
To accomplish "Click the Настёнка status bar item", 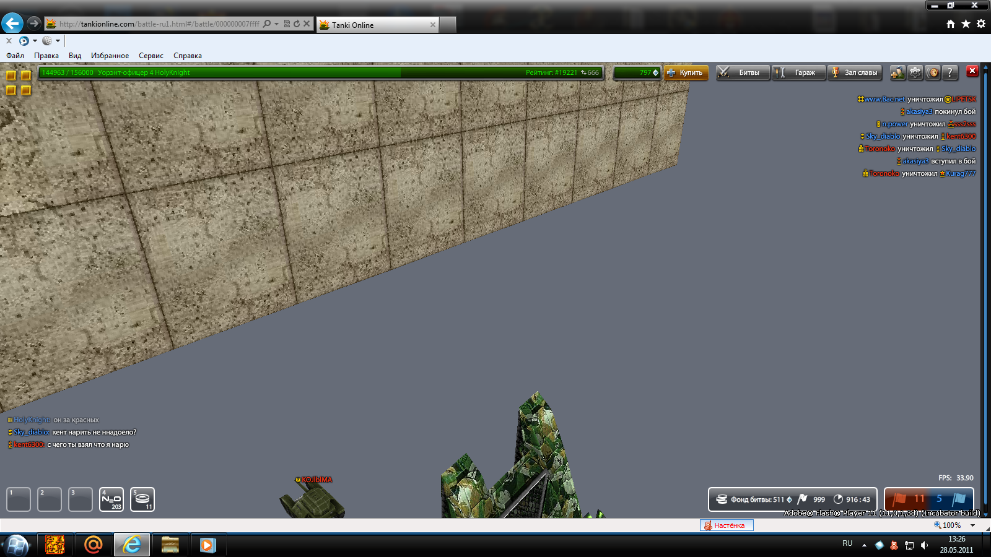I will (727, 525).
